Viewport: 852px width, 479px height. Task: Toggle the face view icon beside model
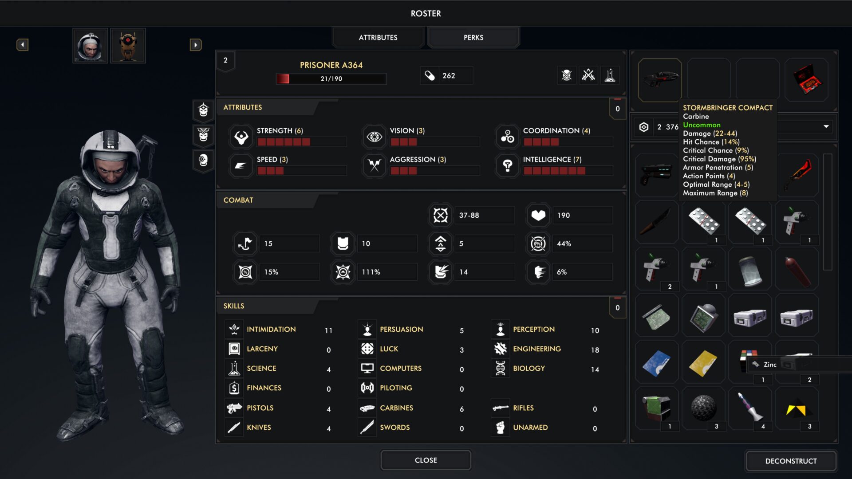click(203, 160)
